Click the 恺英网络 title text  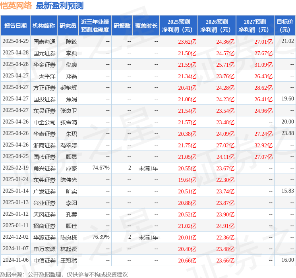pyautogui.click(x=16, y=6)
